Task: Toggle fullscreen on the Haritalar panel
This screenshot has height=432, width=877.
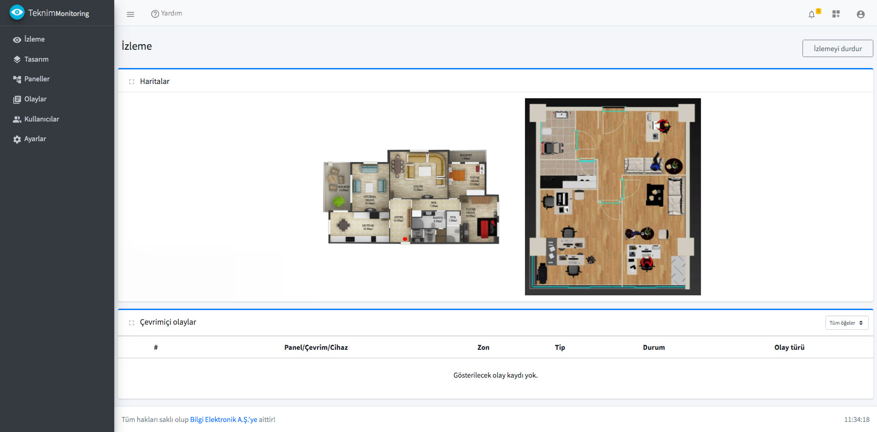Action: click(x=132, y=81)
